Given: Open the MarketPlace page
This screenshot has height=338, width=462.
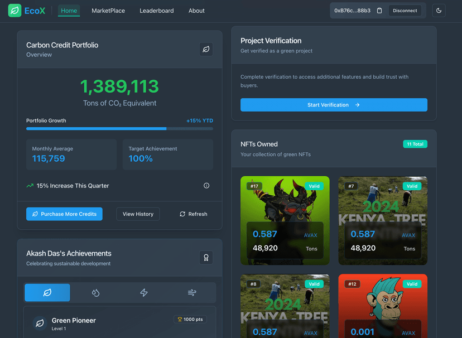Looking at the screenshot, I should (108, 11).
